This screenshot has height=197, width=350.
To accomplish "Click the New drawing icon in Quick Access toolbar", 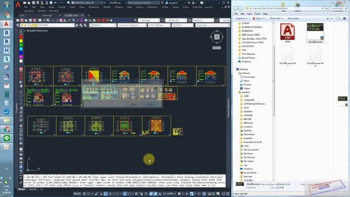I will pos(25,3).
